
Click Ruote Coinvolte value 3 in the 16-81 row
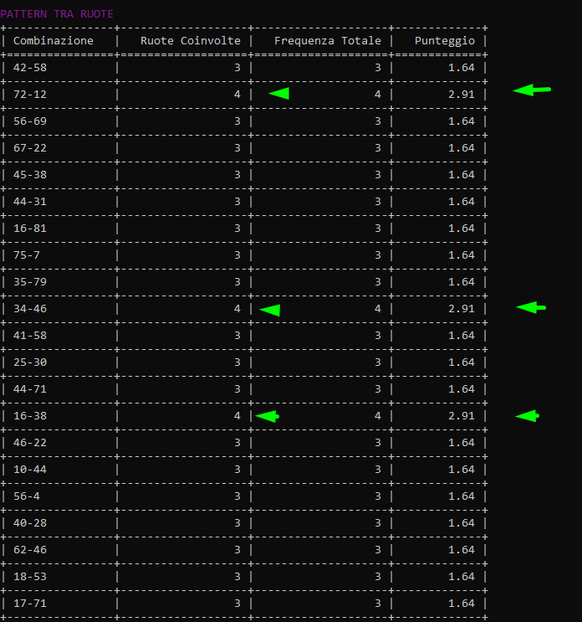coord(237,229)
